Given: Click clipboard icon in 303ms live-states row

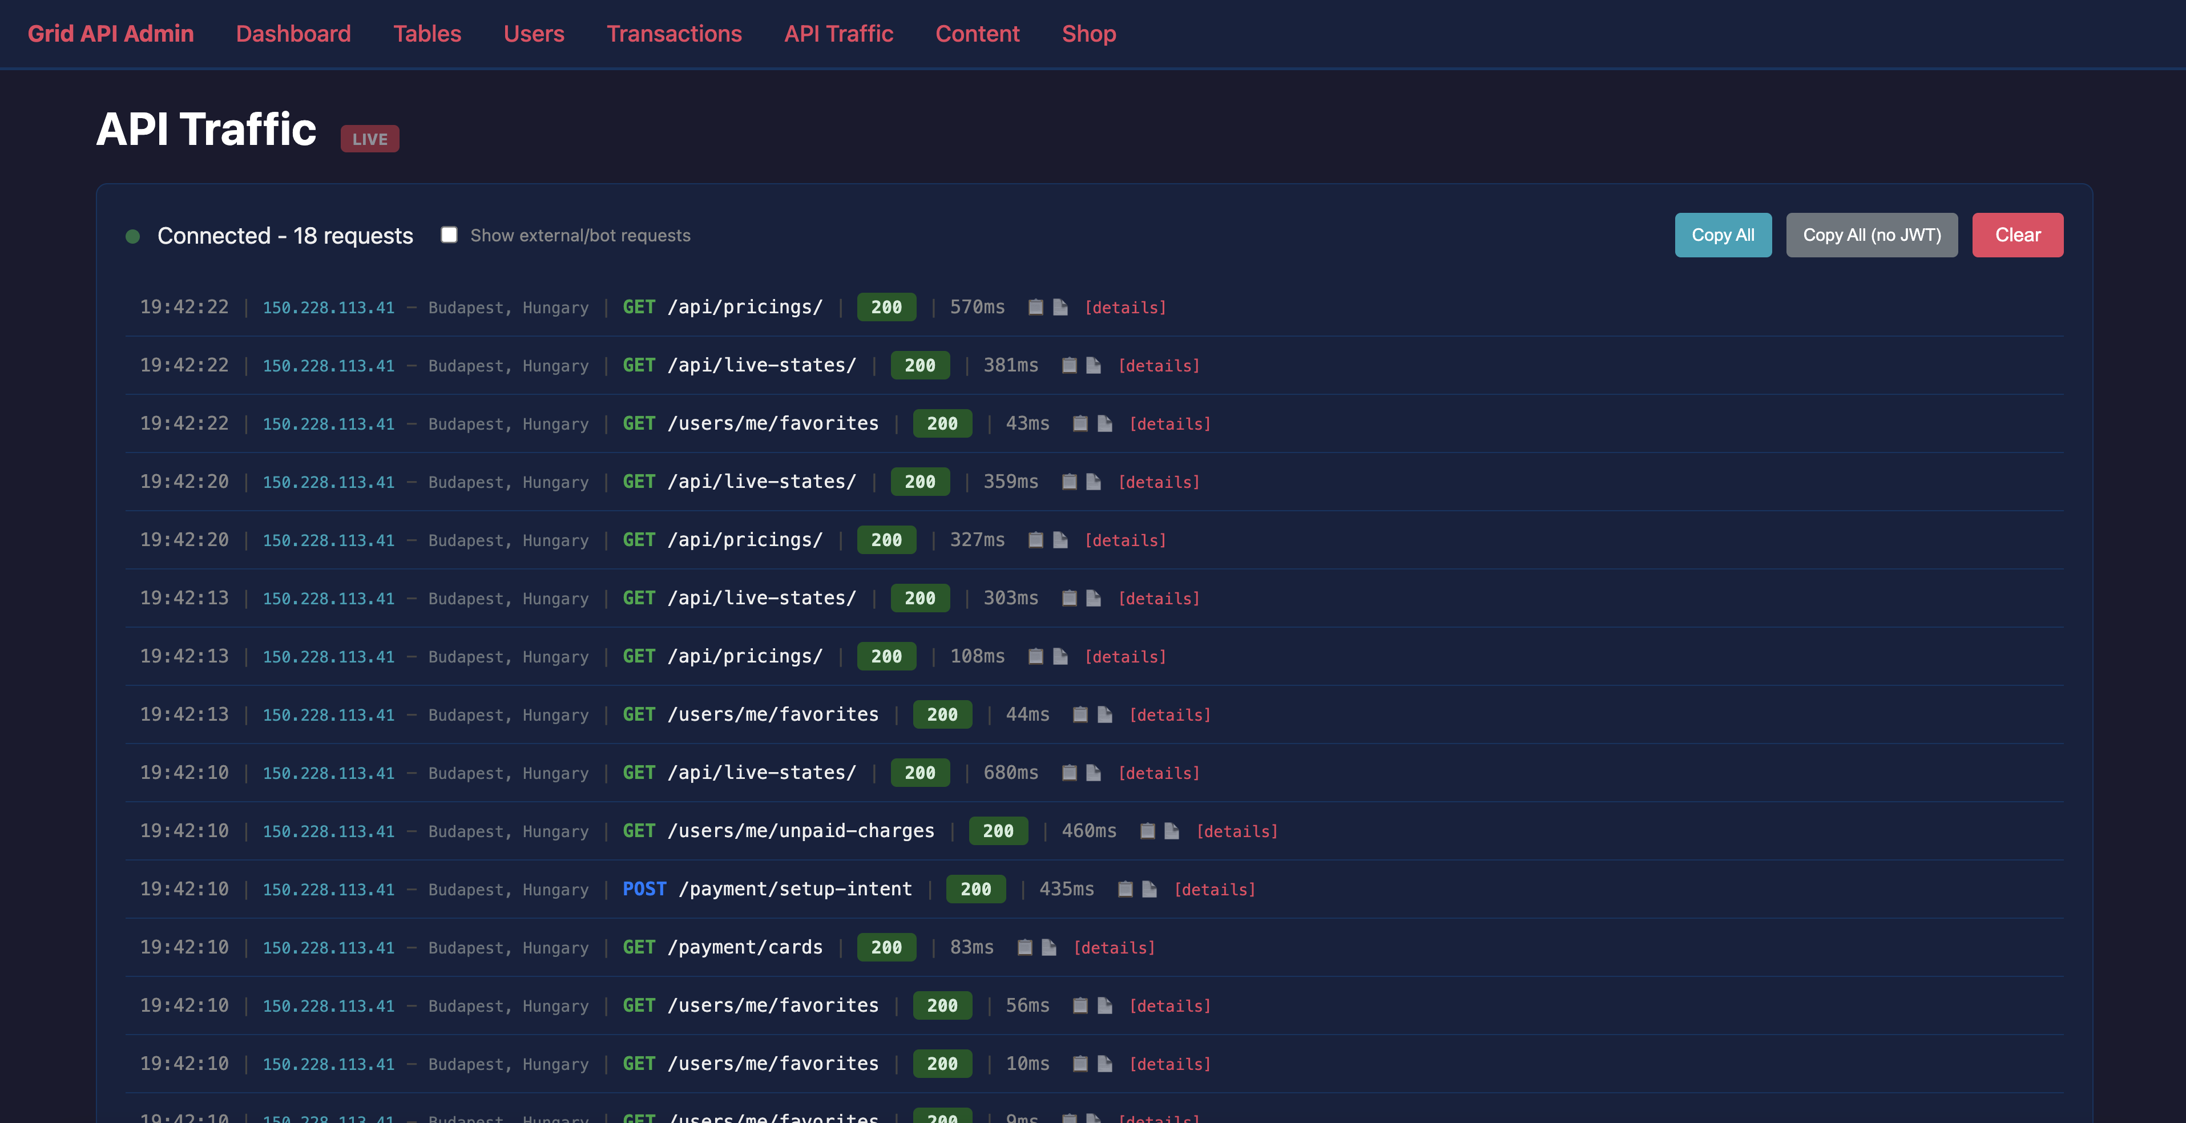Looking at the screenshot, I should (1069, 598).
